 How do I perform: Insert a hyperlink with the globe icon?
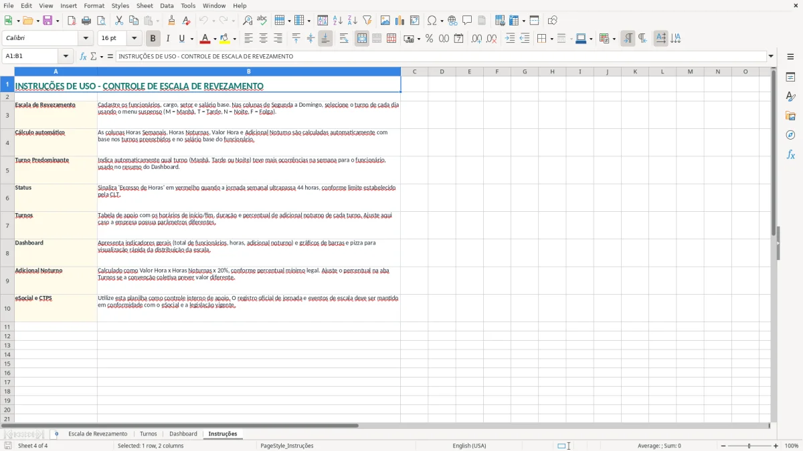[x=452, y=21]
